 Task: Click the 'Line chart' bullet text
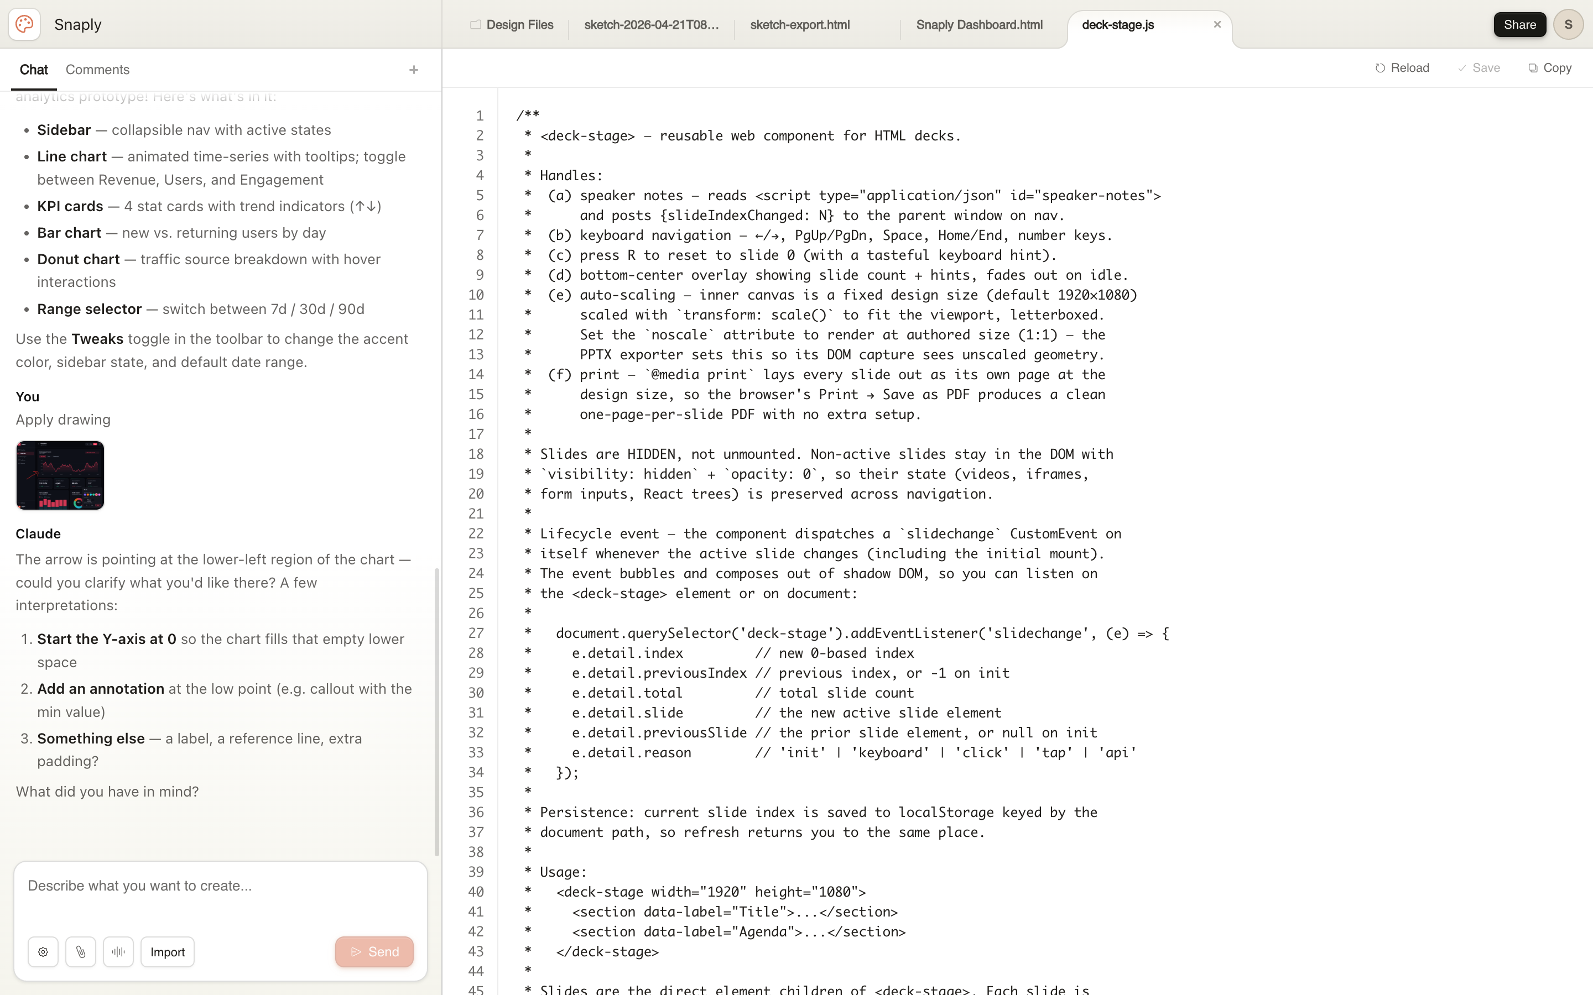(72, 156)
